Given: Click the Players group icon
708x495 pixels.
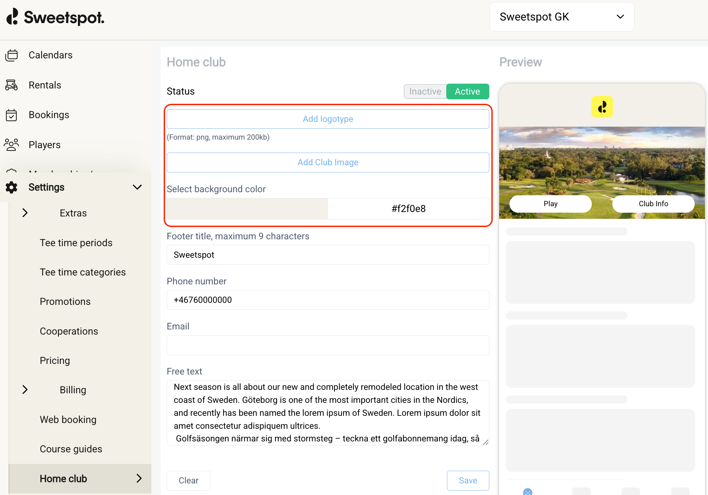Looking at the screenshot, I should pyautogui.click(x=12, y=145).
